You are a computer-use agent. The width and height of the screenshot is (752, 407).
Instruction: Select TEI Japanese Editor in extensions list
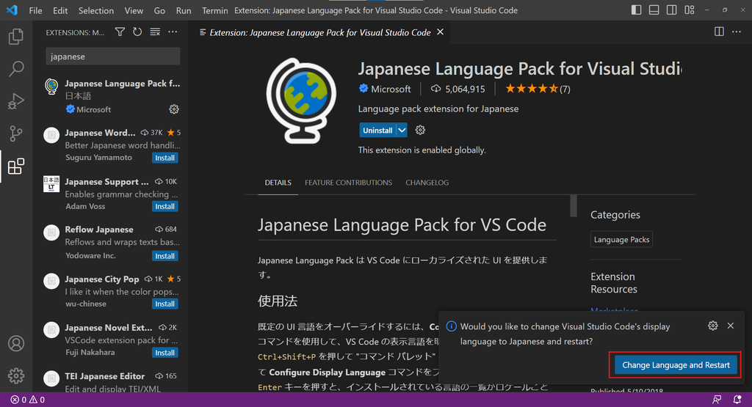pos(112,381)
